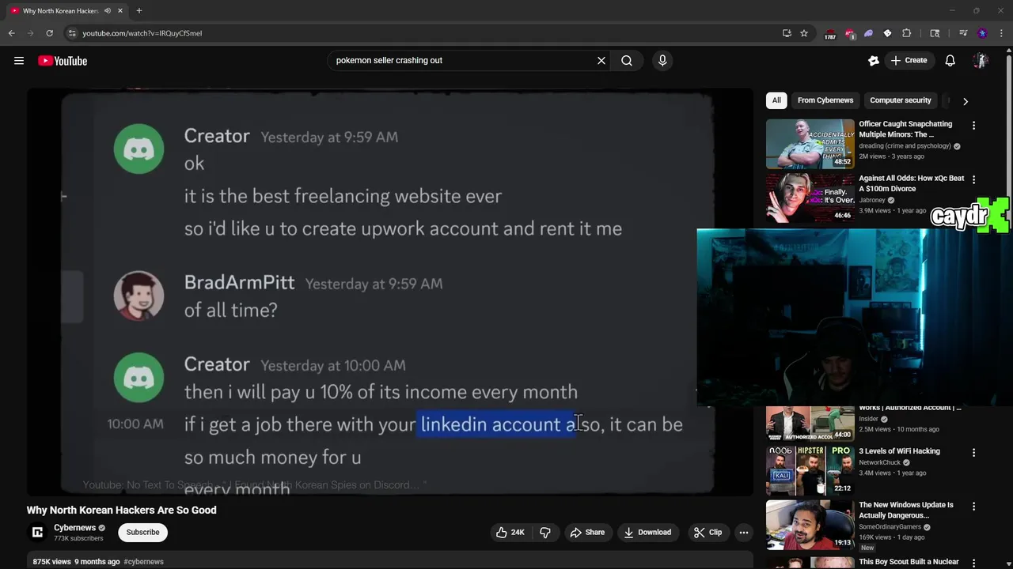This screenshot has height=569, width=1013.
Task: Open the Create button
Action: tap(909, 60)
